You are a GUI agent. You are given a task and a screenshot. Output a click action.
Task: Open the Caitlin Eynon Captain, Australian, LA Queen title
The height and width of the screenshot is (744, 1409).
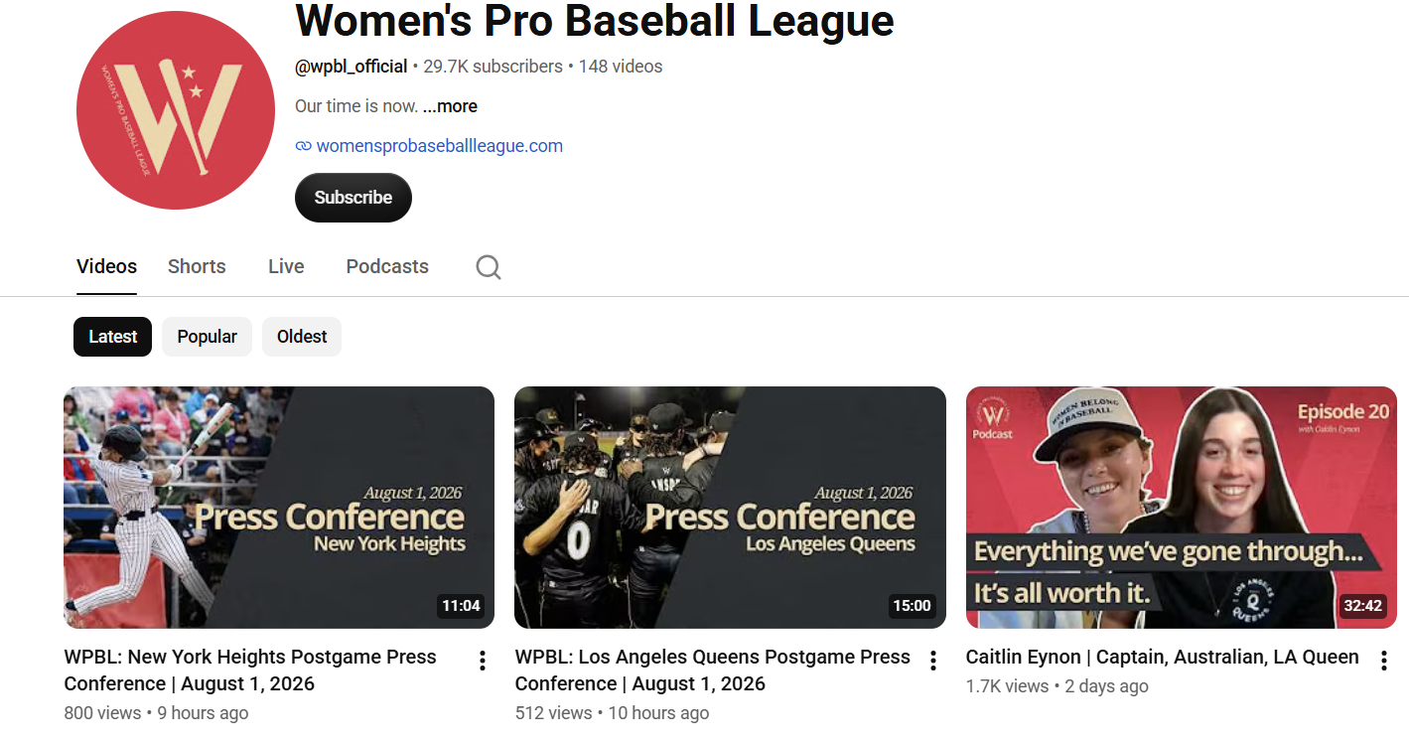(x=1162, y=657)
